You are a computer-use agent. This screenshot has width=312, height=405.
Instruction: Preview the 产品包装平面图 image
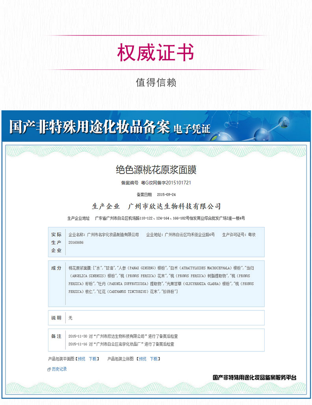coord(82,359)
